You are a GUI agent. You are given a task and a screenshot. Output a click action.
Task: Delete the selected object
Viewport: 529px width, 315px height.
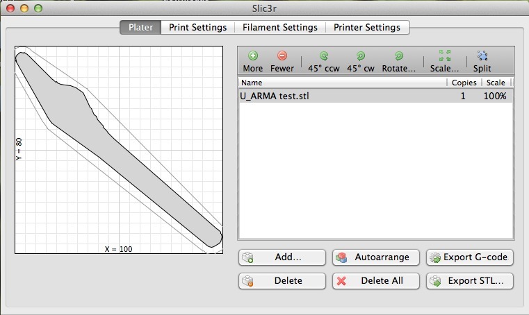point(282,281)
